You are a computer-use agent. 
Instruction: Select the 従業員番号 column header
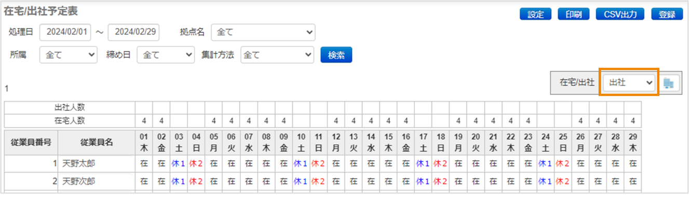pos(31,143)
